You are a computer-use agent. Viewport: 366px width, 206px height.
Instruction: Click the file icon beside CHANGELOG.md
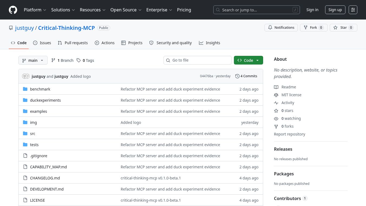25,178
